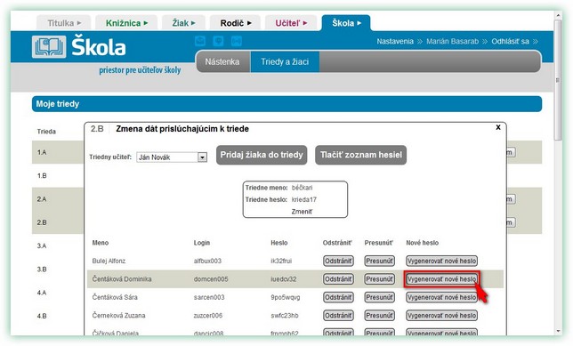Move Černeková Zuzana with Presunúť
The image size is (573, 346).
click(x=380, y=315)
